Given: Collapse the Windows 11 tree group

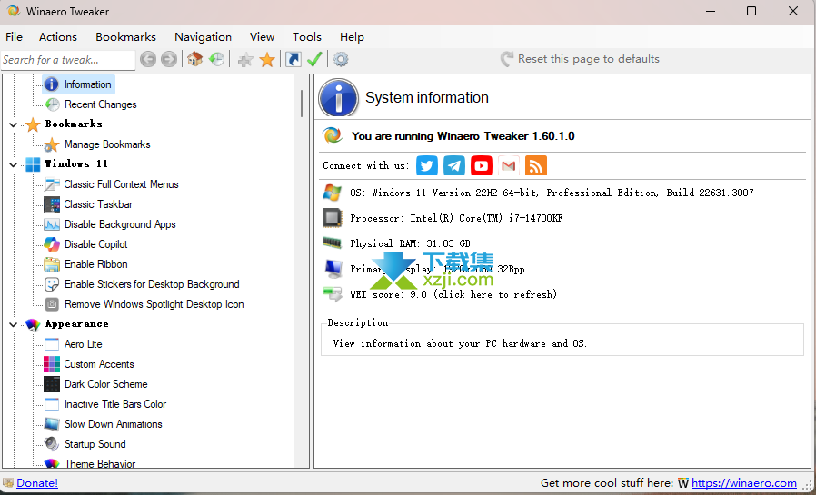Looking at the screenshot, I should (13, 164).
